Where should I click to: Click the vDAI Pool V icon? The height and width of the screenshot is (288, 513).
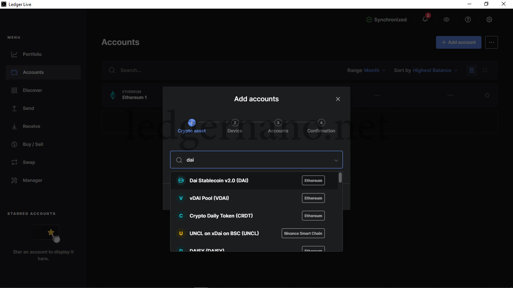(181, 198)
